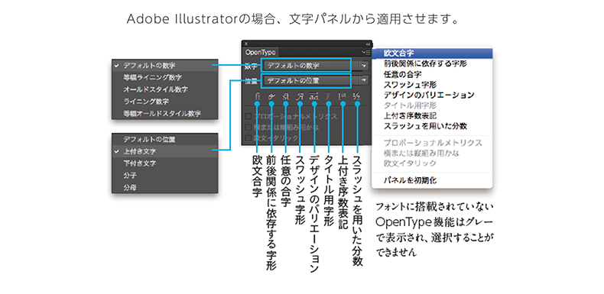This screenshot has height=294, width=604.
Task: Collapse the panel with double-arrow icon
Action: click(x=368, y=44)
